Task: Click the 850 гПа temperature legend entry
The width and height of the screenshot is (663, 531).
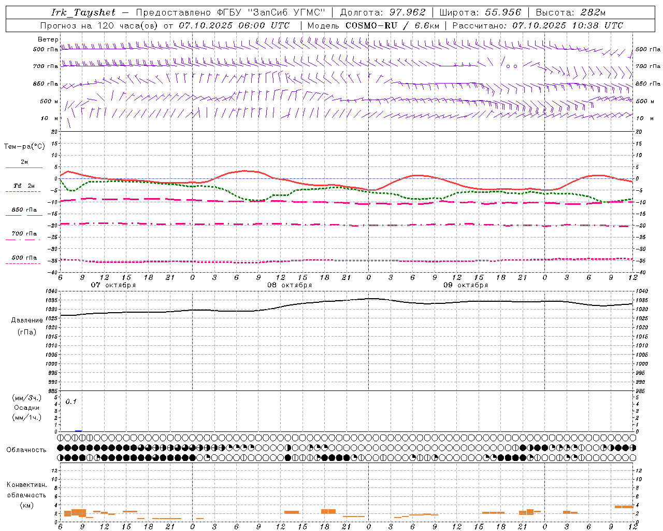Action: (x=24, y=210)
